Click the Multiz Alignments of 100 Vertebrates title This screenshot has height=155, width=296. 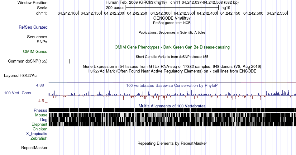click(x=172, y=106)
